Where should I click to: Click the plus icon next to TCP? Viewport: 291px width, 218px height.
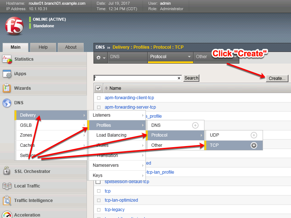[x=254, y=145]
